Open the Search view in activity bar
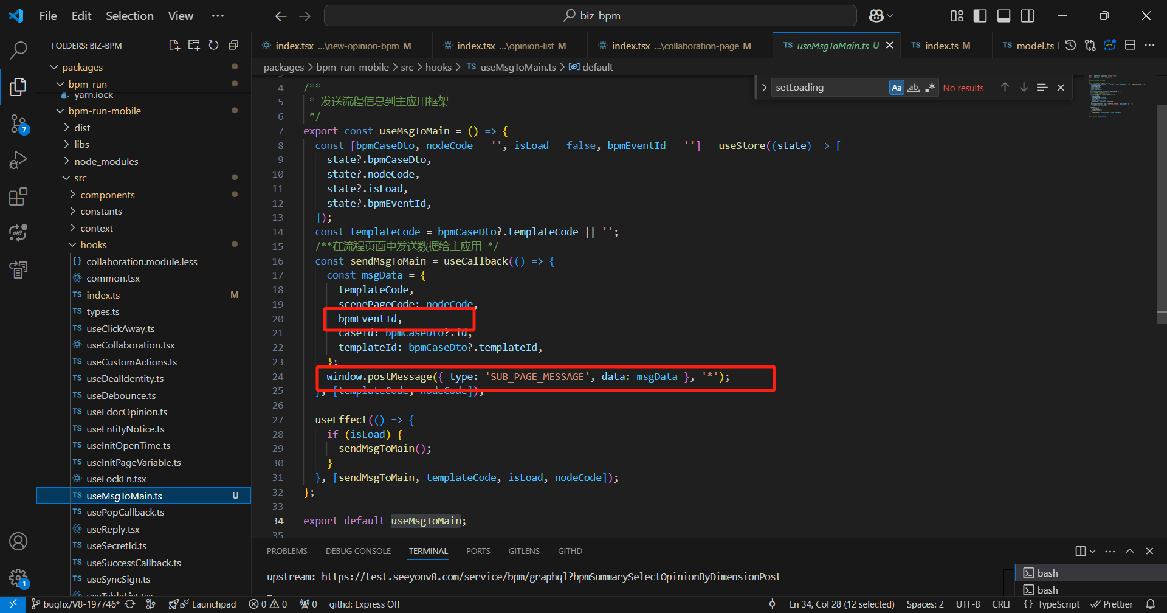The width and height of the screenshot is (1167, 613). click(18, 50)
